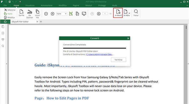Screen dimensions: 189x104
Task: Click the fit page icon
Action: click(x=77, y=14)
